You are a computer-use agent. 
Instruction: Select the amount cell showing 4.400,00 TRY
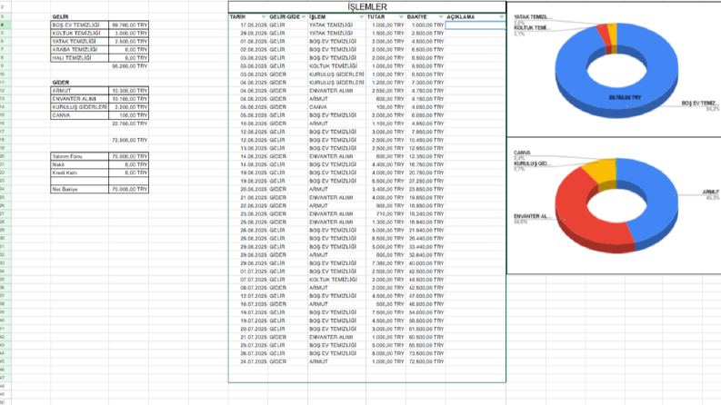(386, 164)
